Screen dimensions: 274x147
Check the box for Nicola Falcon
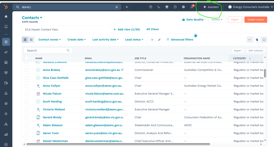(27, 94)
